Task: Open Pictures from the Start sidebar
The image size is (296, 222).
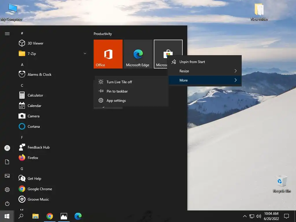Action: pyautogui.click(x=7, y=176)
